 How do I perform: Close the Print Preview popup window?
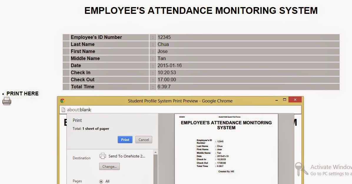click(x=295, y=100)
